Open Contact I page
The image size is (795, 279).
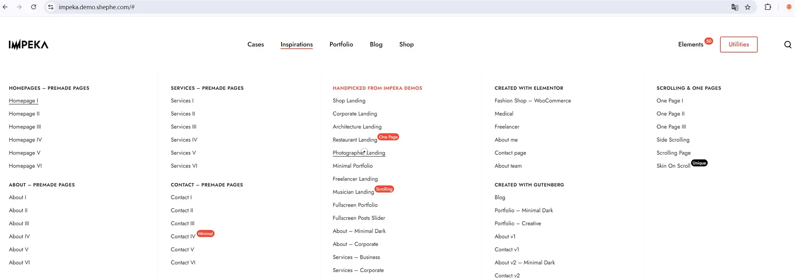tap(181, 198)
